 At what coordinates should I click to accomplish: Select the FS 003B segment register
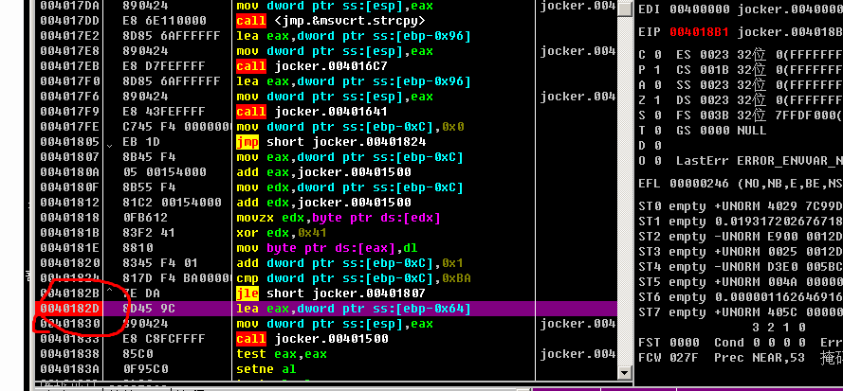tap(704, 115)
